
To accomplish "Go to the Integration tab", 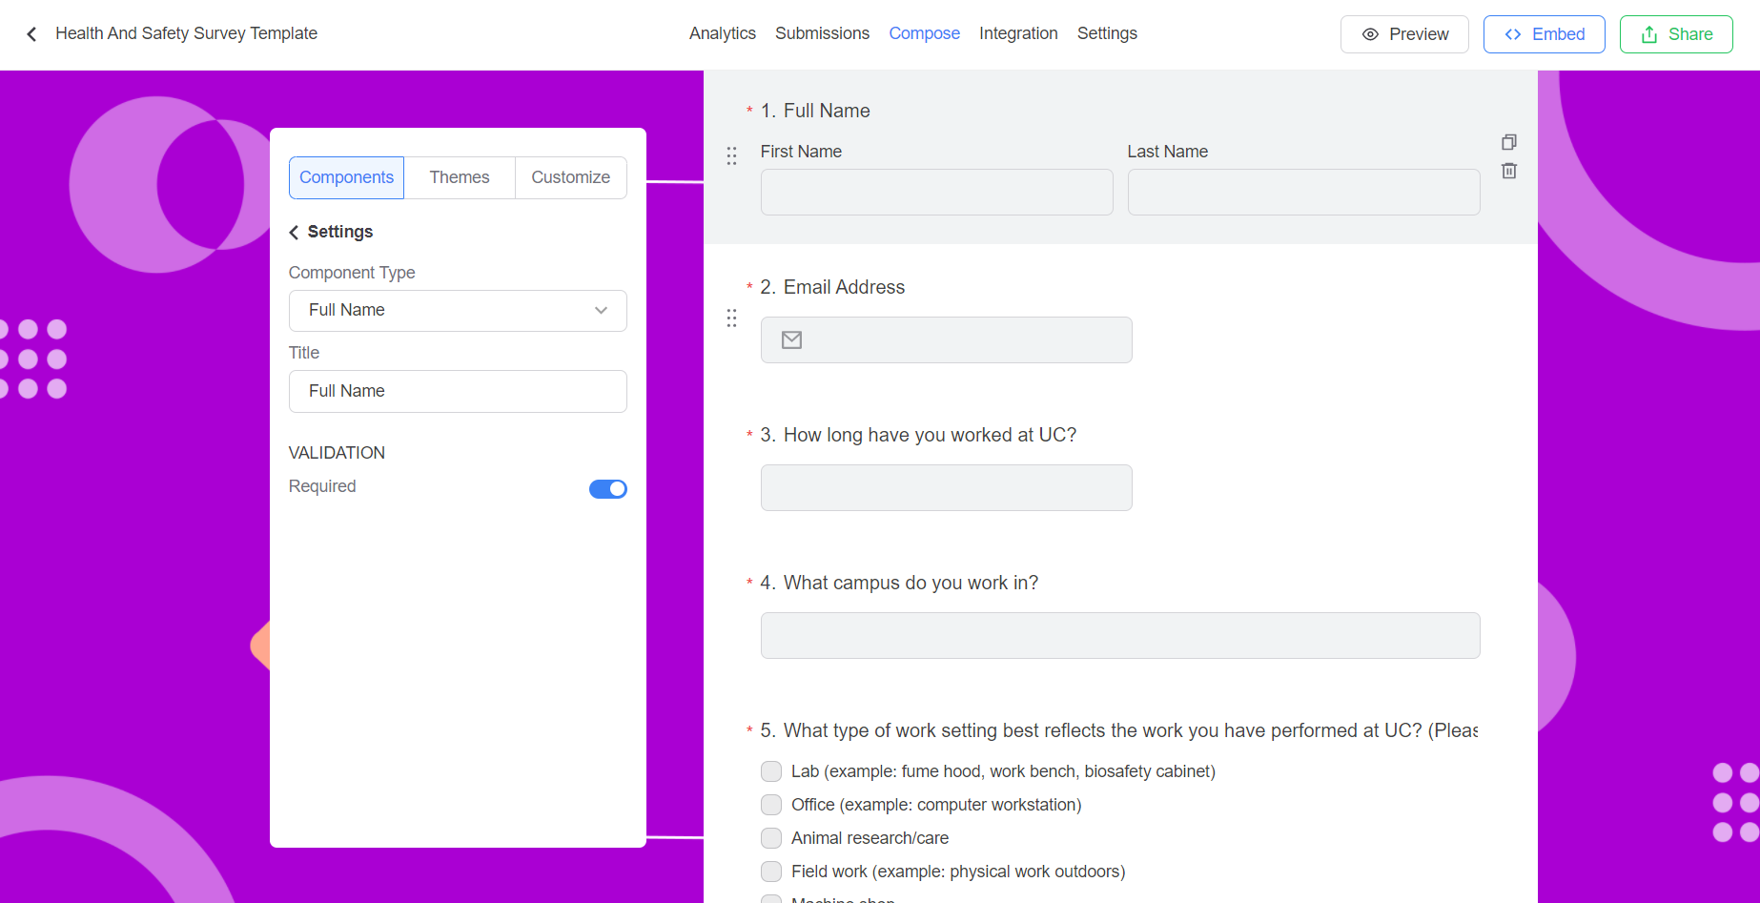I will (1018, 33).
